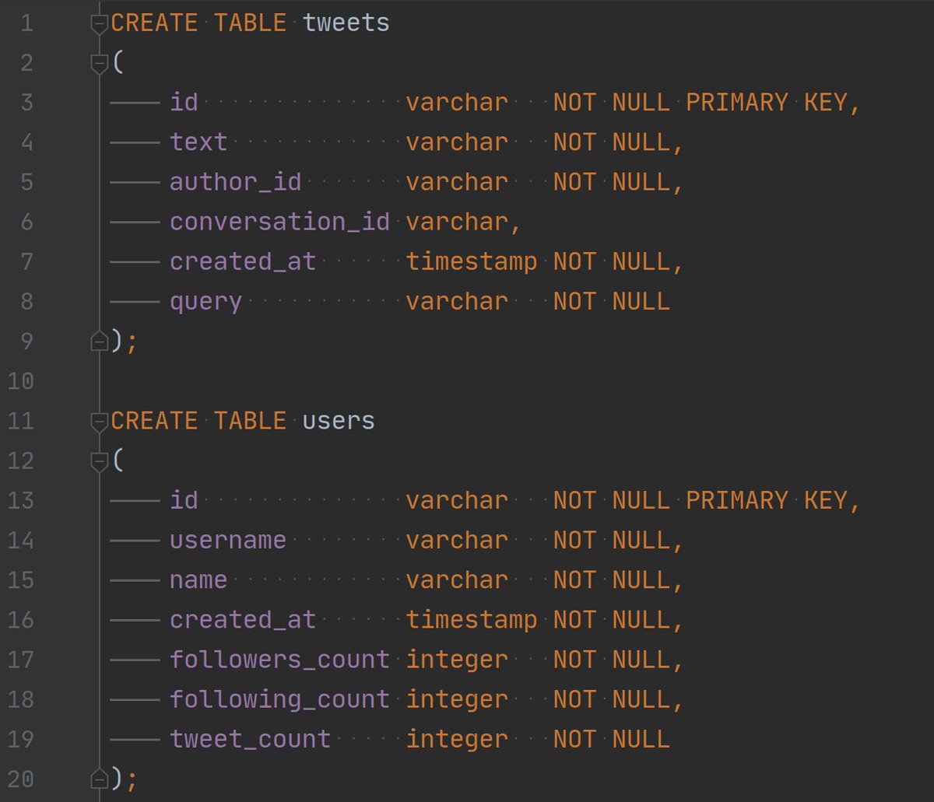Viewport: 934px width, 802px height.
Task: Collapse the CREATE TABLE tweets fold marker
Action: tap(99, 25)
